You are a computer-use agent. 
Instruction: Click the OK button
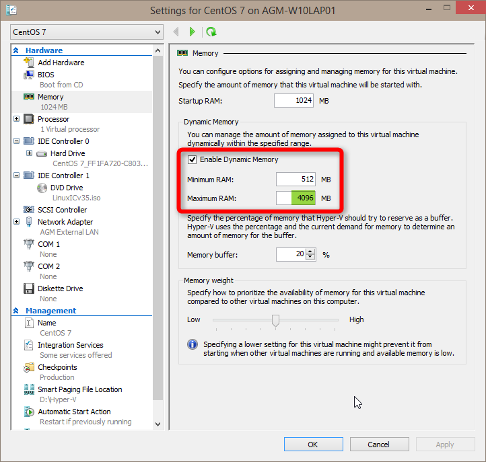[314, 445]
